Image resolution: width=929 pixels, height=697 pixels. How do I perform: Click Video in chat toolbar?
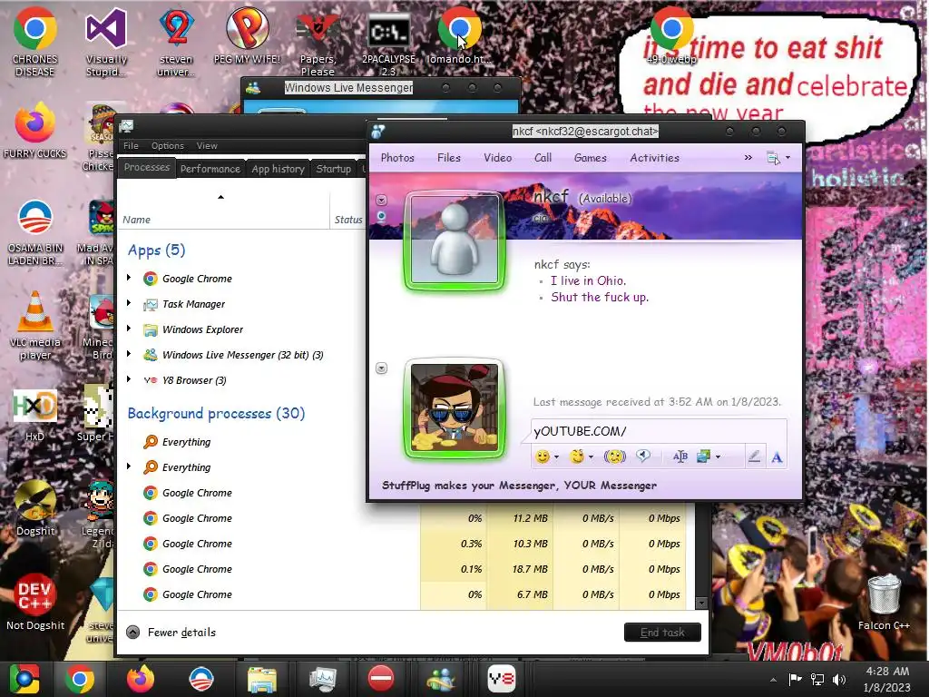click(498, 158)
